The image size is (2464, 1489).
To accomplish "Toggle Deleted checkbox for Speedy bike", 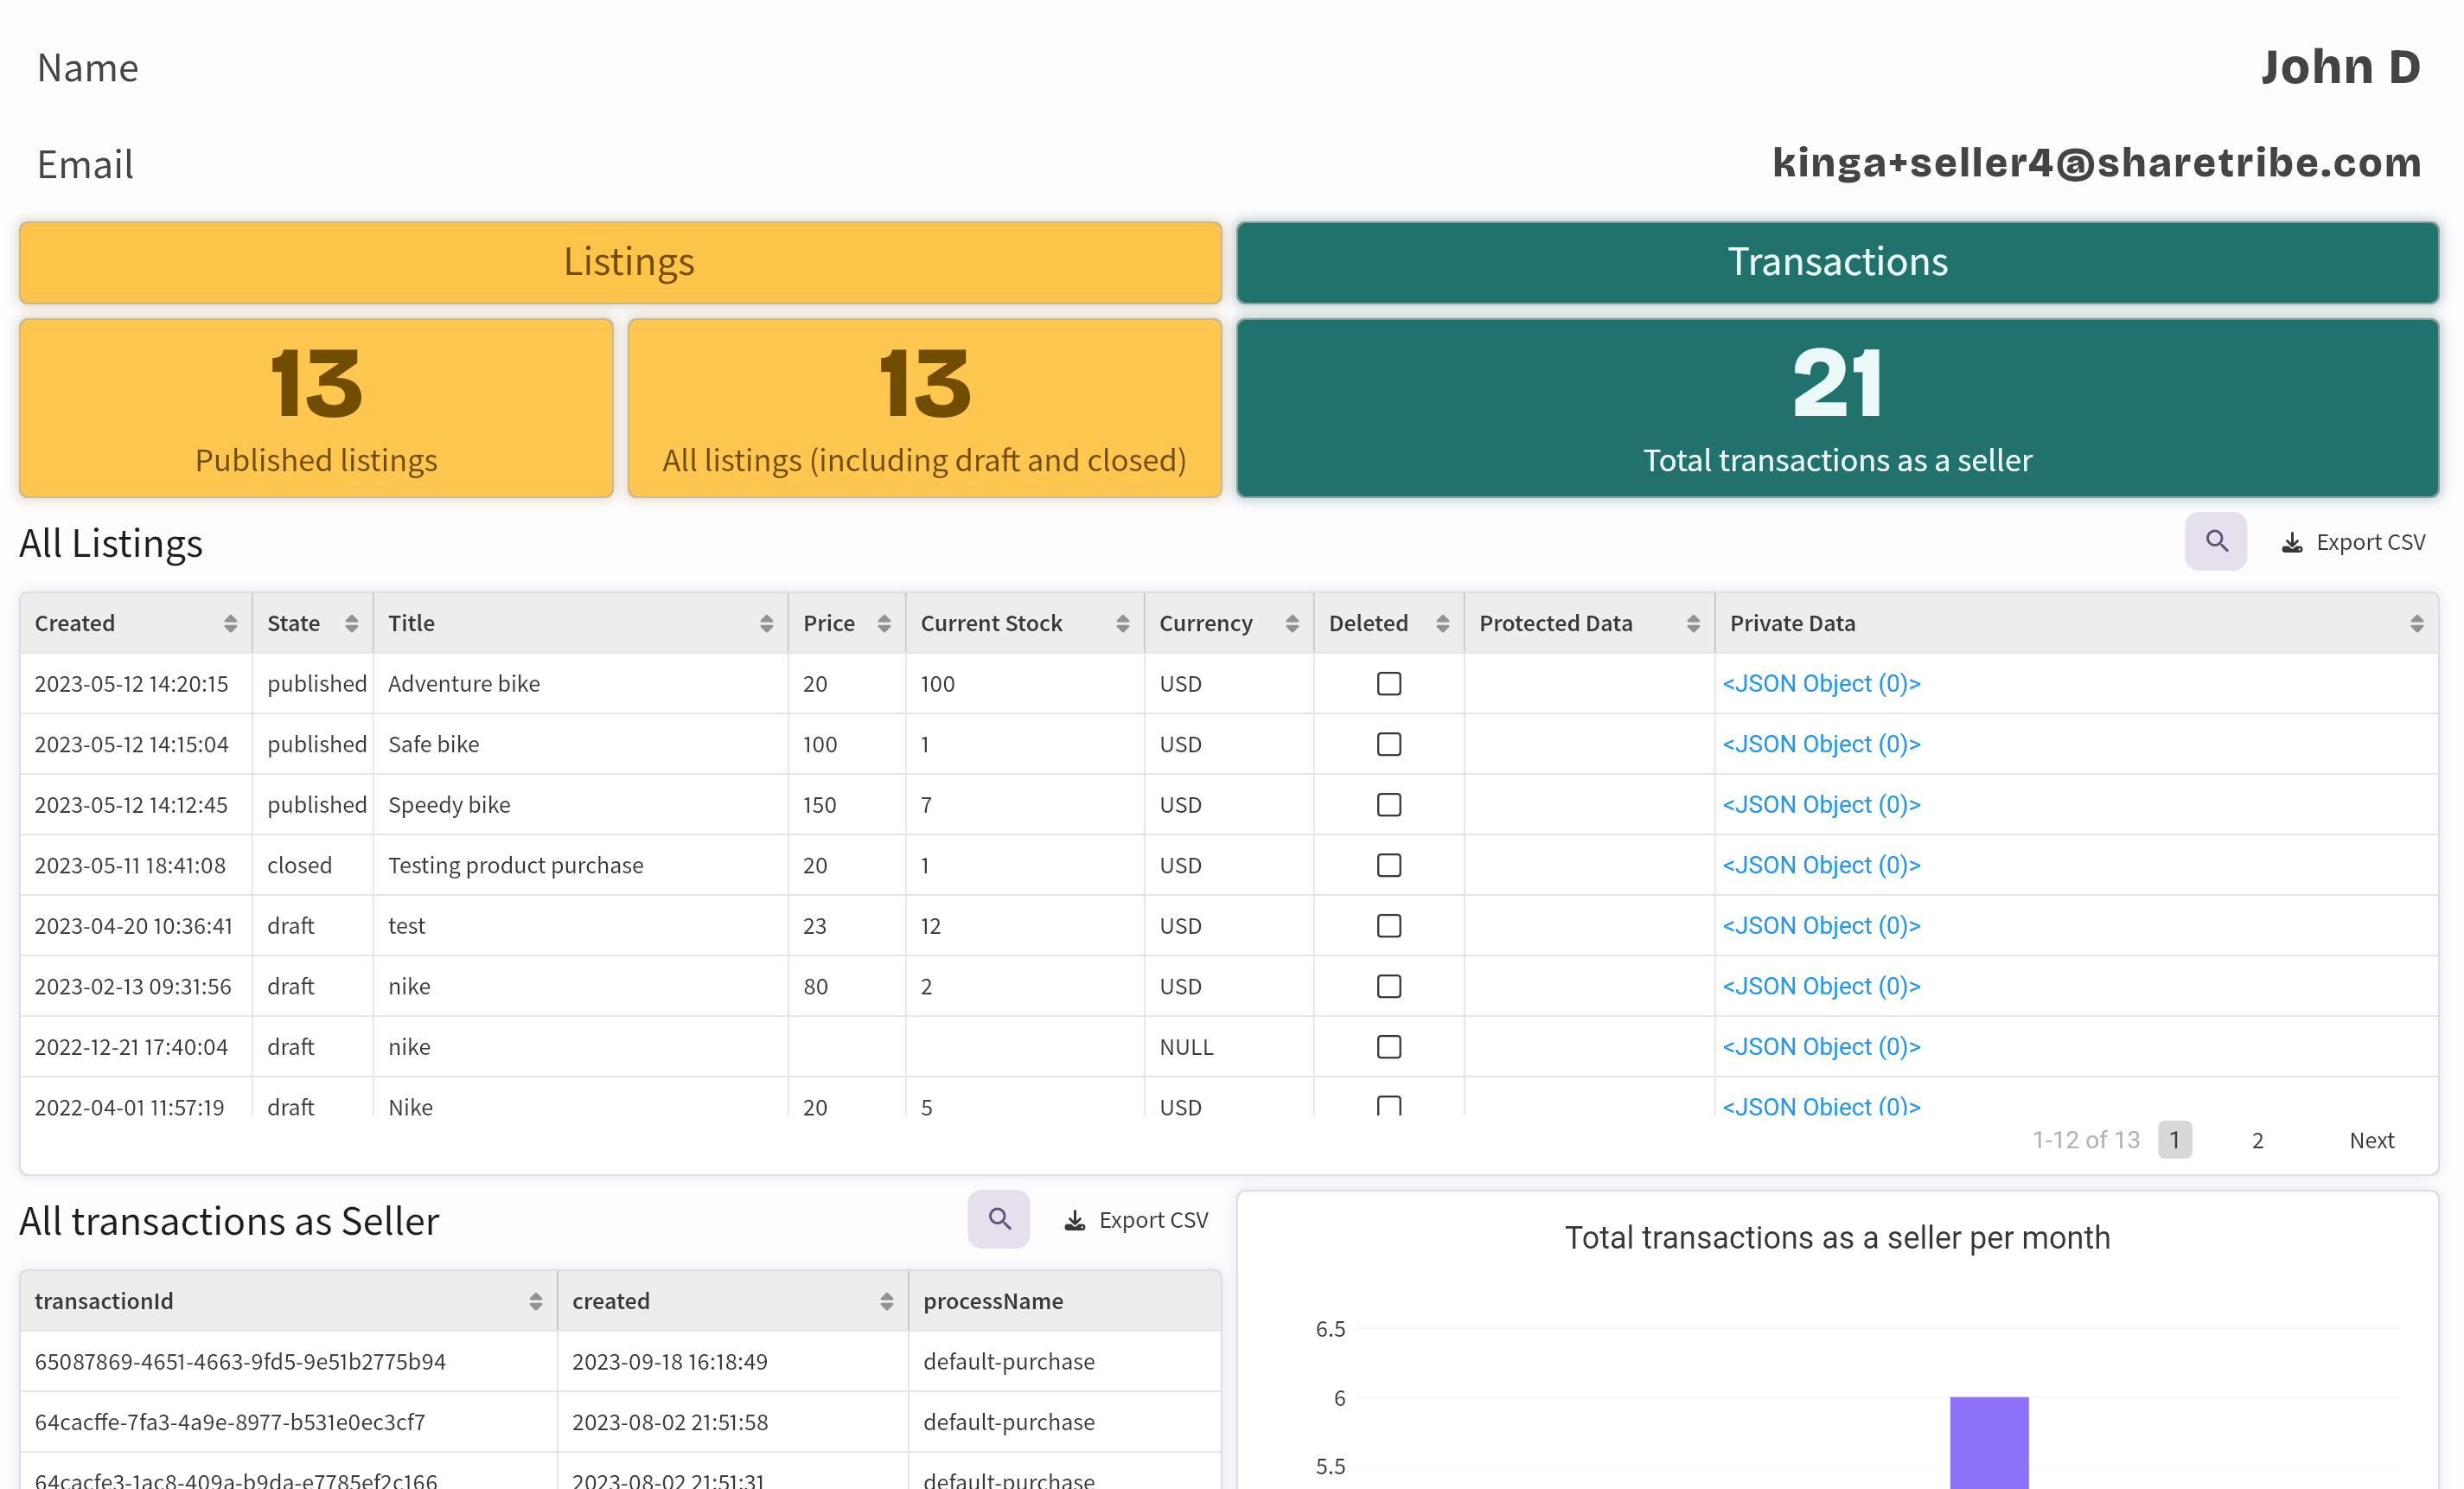I will click(x=1389, y=804).
